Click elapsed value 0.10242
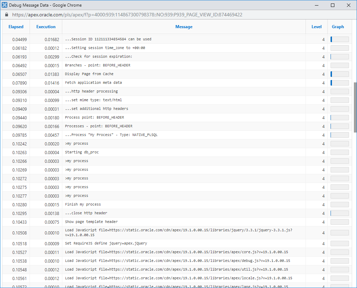The width and height of the screenshot is (357, 288). click(x=19, y=144)
